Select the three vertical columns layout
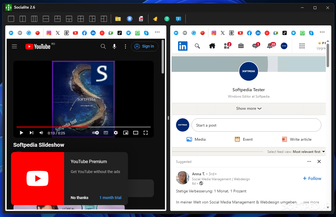Viewport: 336px width, 217px height. 34,19
